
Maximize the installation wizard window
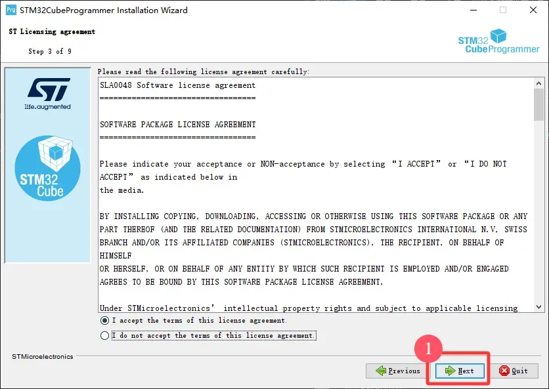(503, 10)
